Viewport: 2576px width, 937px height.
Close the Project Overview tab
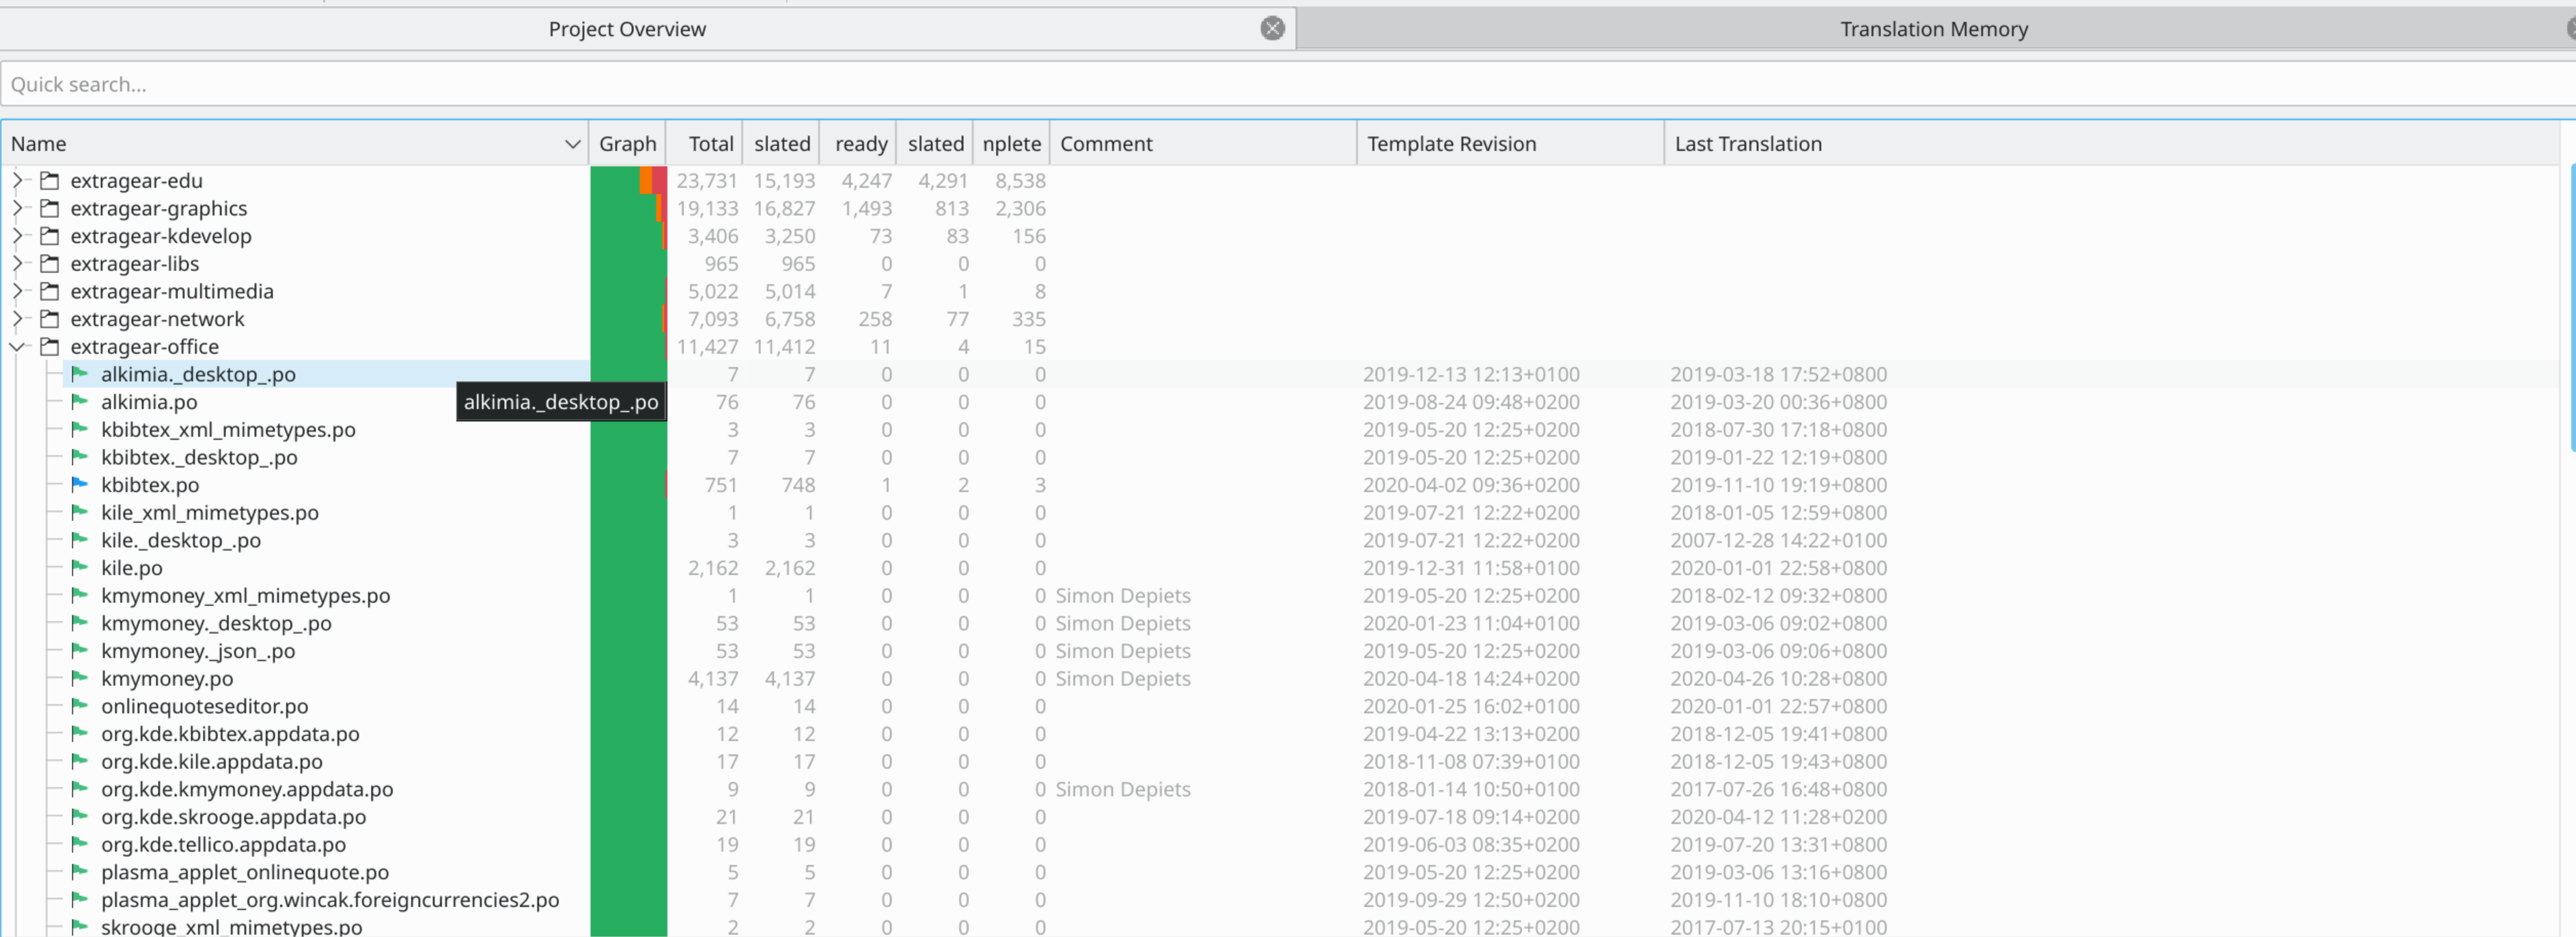pos(1272,29)
